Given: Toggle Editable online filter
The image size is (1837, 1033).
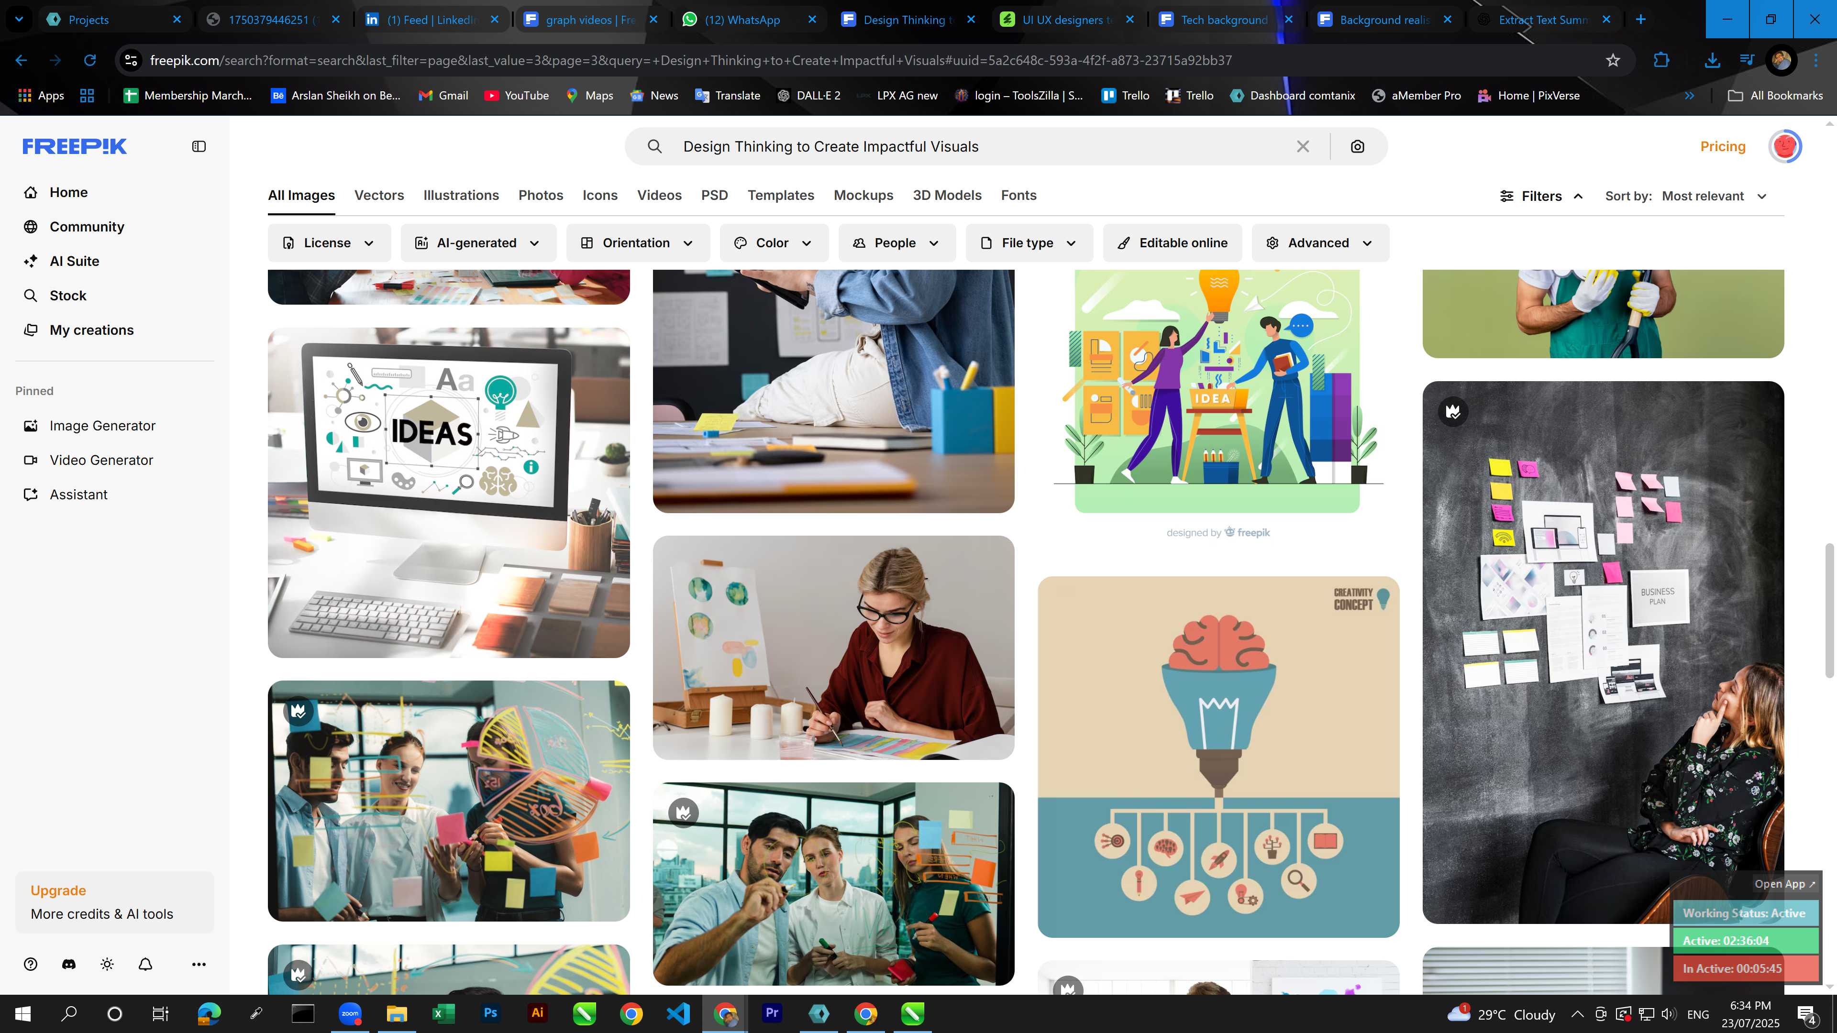Looking at the screenshot, I should 1172,243.
